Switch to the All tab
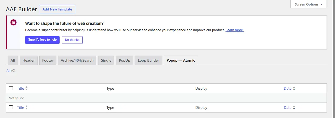Image resolution: width=336 pixels, height=118 pixels. pos(13,60)
